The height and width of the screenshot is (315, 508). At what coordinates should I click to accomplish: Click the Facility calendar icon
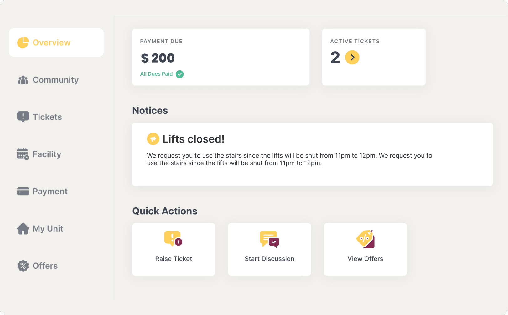click(23, 154)
